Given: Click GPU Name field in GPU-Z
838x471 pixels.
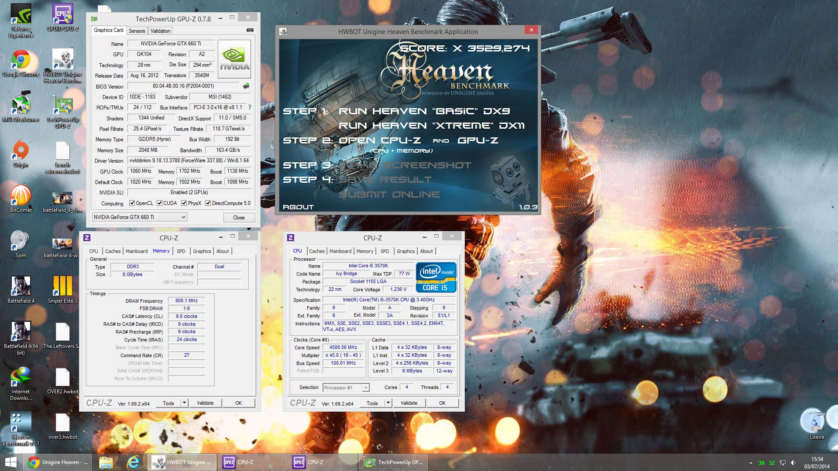Looking at the screenshot, I should pos(171,44).
